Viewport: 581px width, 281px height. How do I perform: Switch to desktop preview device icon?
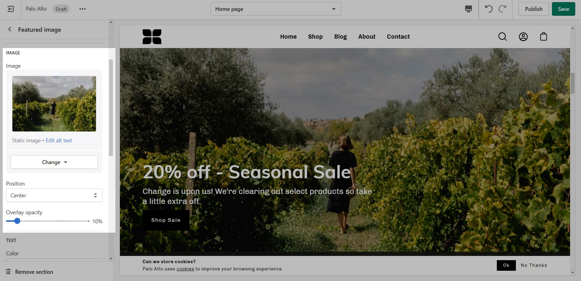point(468,9)
